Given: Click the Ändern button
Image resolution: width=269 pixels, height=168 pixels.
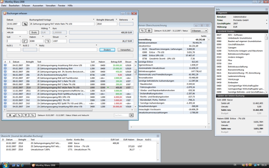Looking at the screenshot, I should (x=107, y=49).
